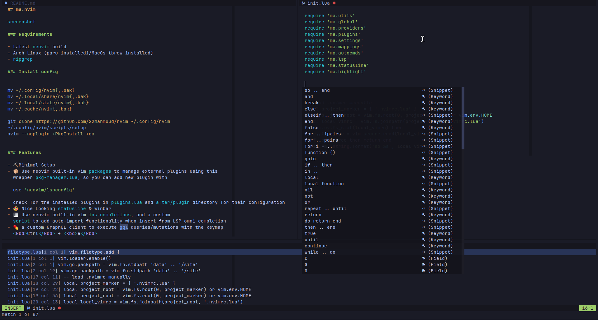The height and width of the screenshot is (328, 598).
Task: Click the Neovim icon beside init.lua winbar
Action: click(x=303, y=3)
